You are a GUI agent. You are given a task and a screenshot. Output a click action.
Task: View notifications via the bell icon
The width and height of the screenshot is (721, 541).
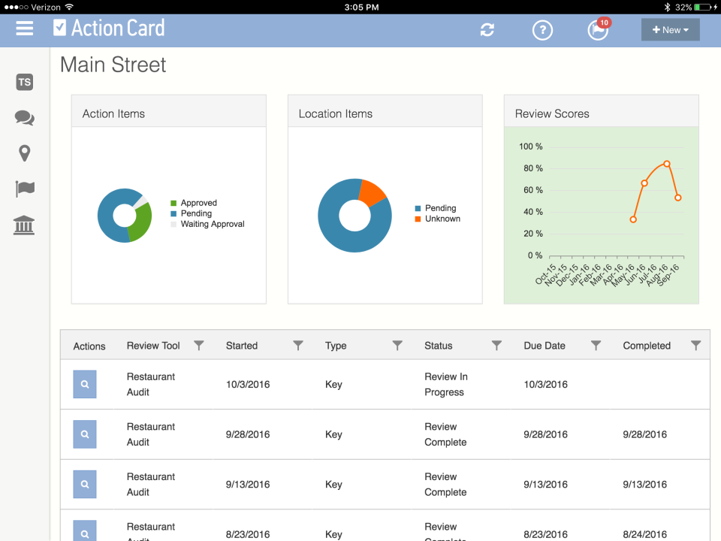click(x=597, y=30)
